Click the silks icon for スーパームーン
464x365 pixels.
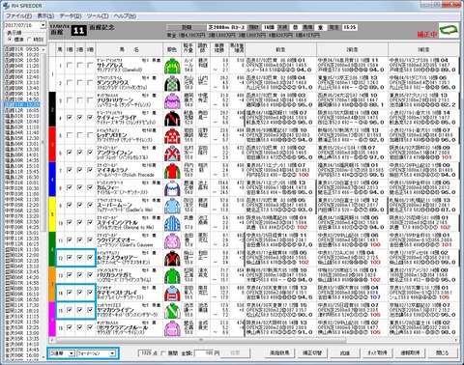pyautogui.click(x=172, y=205)
